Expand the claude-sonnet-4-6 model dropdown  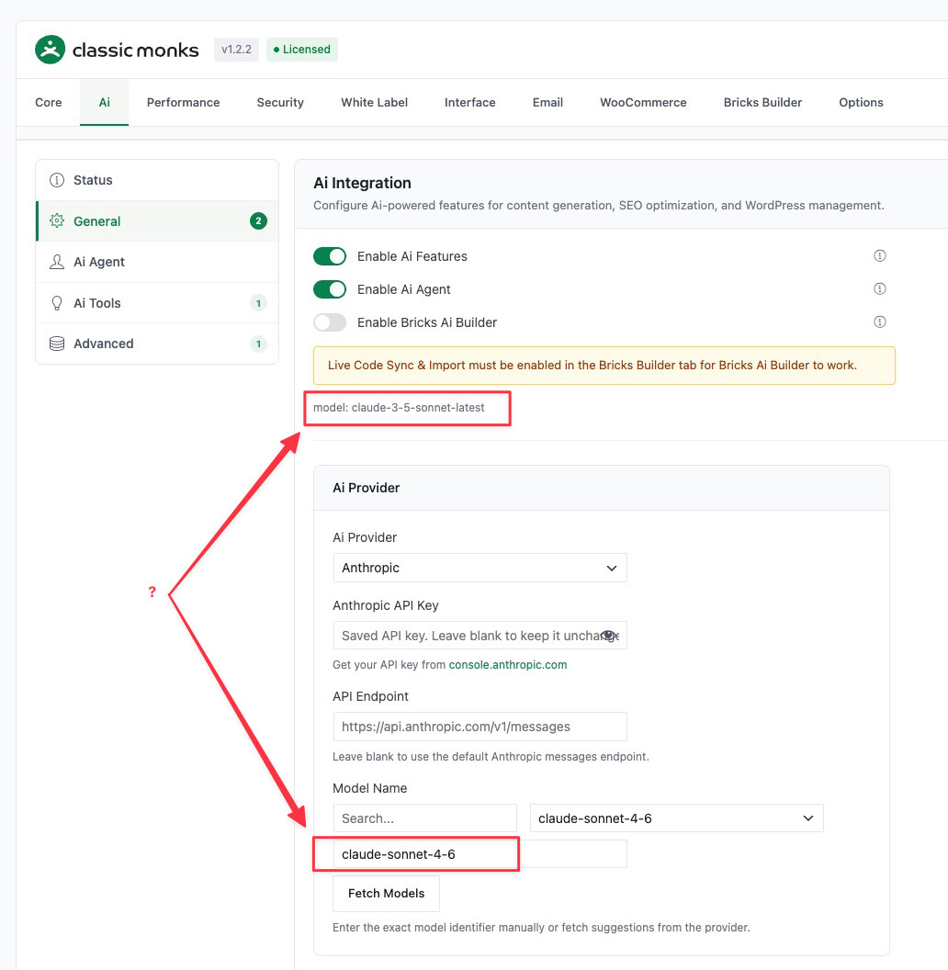(677, 818)
